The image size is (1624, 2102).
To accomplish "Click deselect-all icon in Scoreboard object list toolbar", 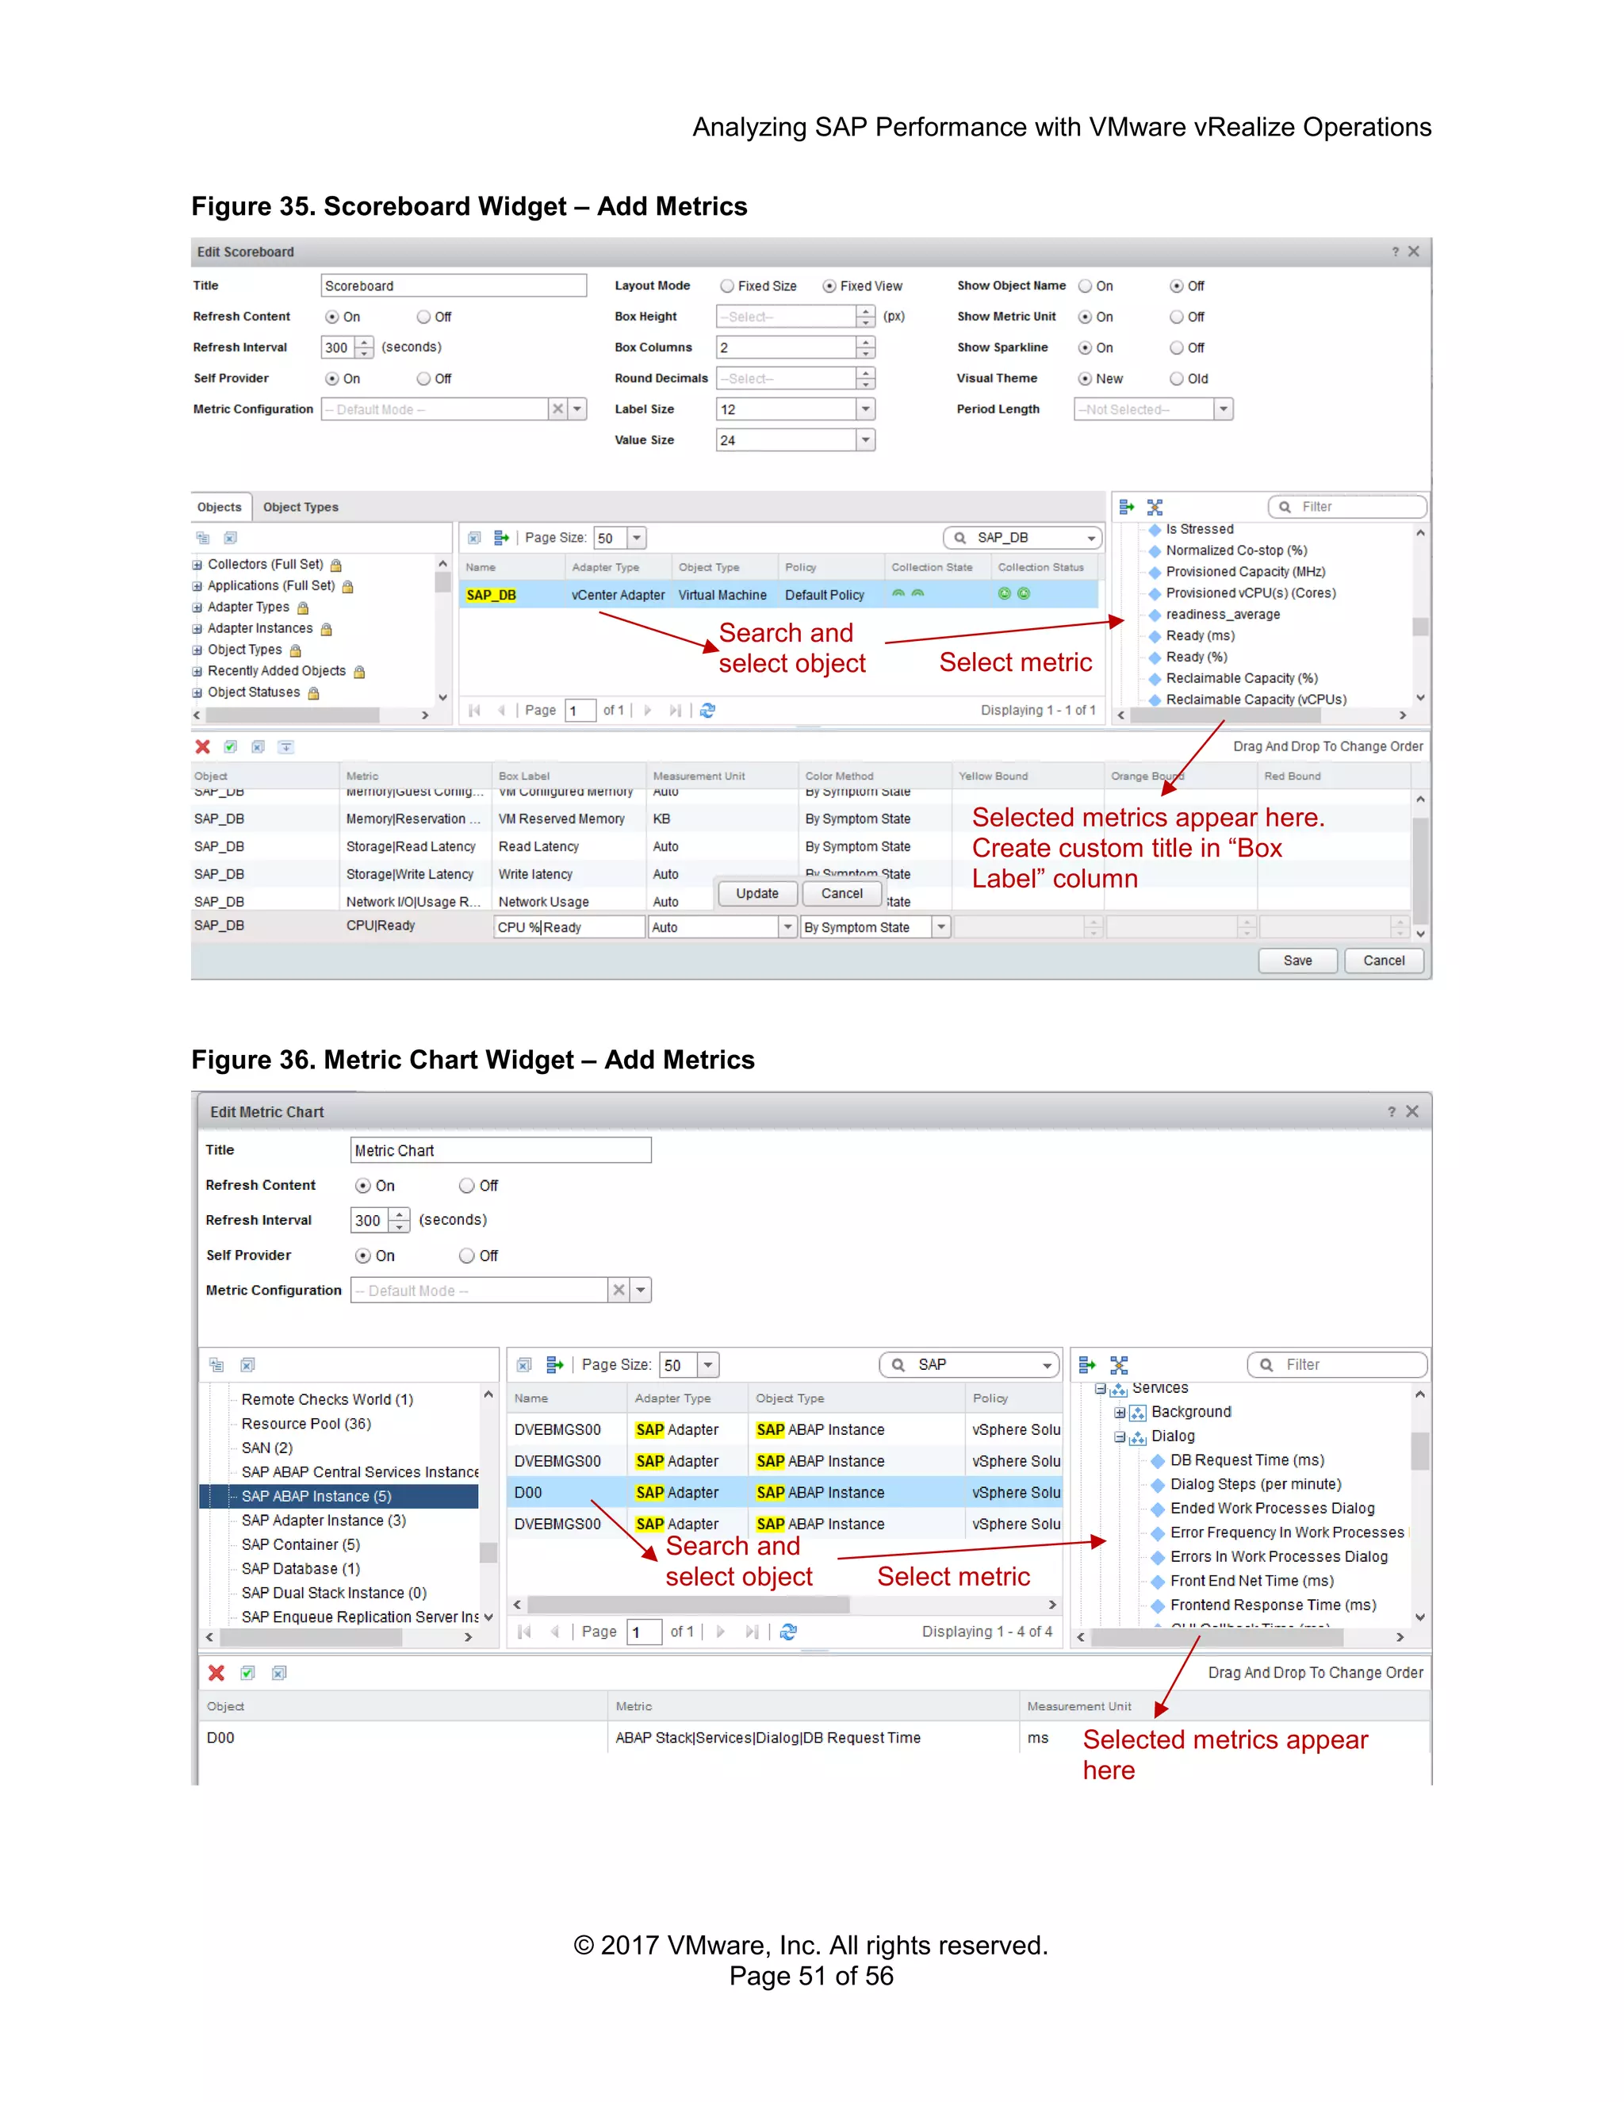I will tap(474, 538).
